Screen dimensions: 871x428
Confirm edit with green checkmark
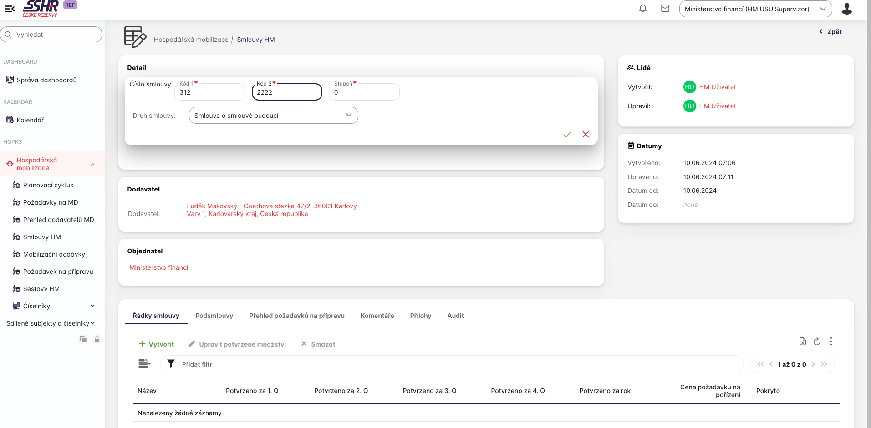coord(567,134)
